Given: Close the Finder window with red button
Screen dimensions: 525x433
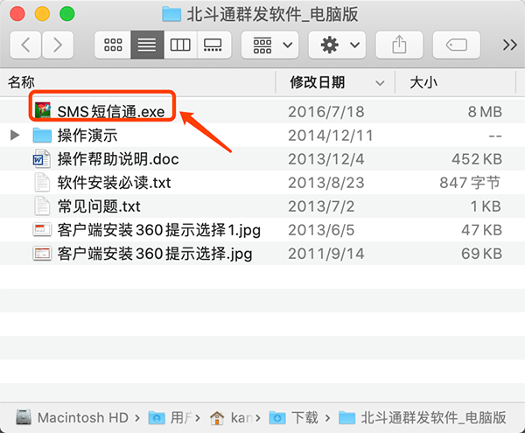Looking at the screenshot, I should [x=17, y=14].
